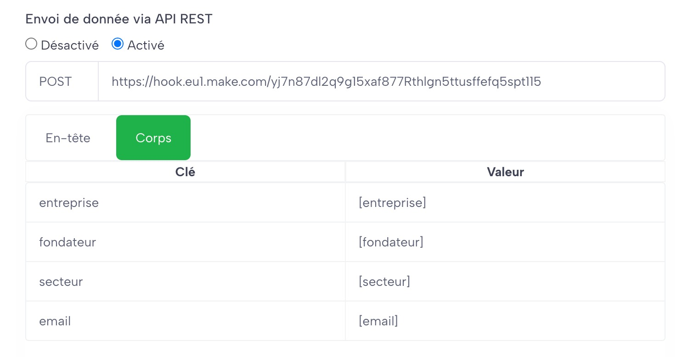Switch to the En-tête tab
Image resolution: width=688 pixels, height=357 pixels.
[68, 138]
